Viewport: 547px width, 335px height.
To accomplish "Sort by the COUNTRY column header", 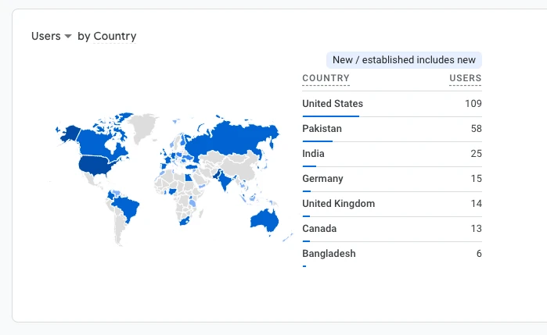I will 326,78.
